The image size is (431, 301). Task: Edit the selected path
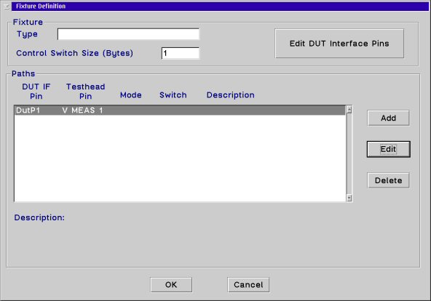(x=388, y=149)
